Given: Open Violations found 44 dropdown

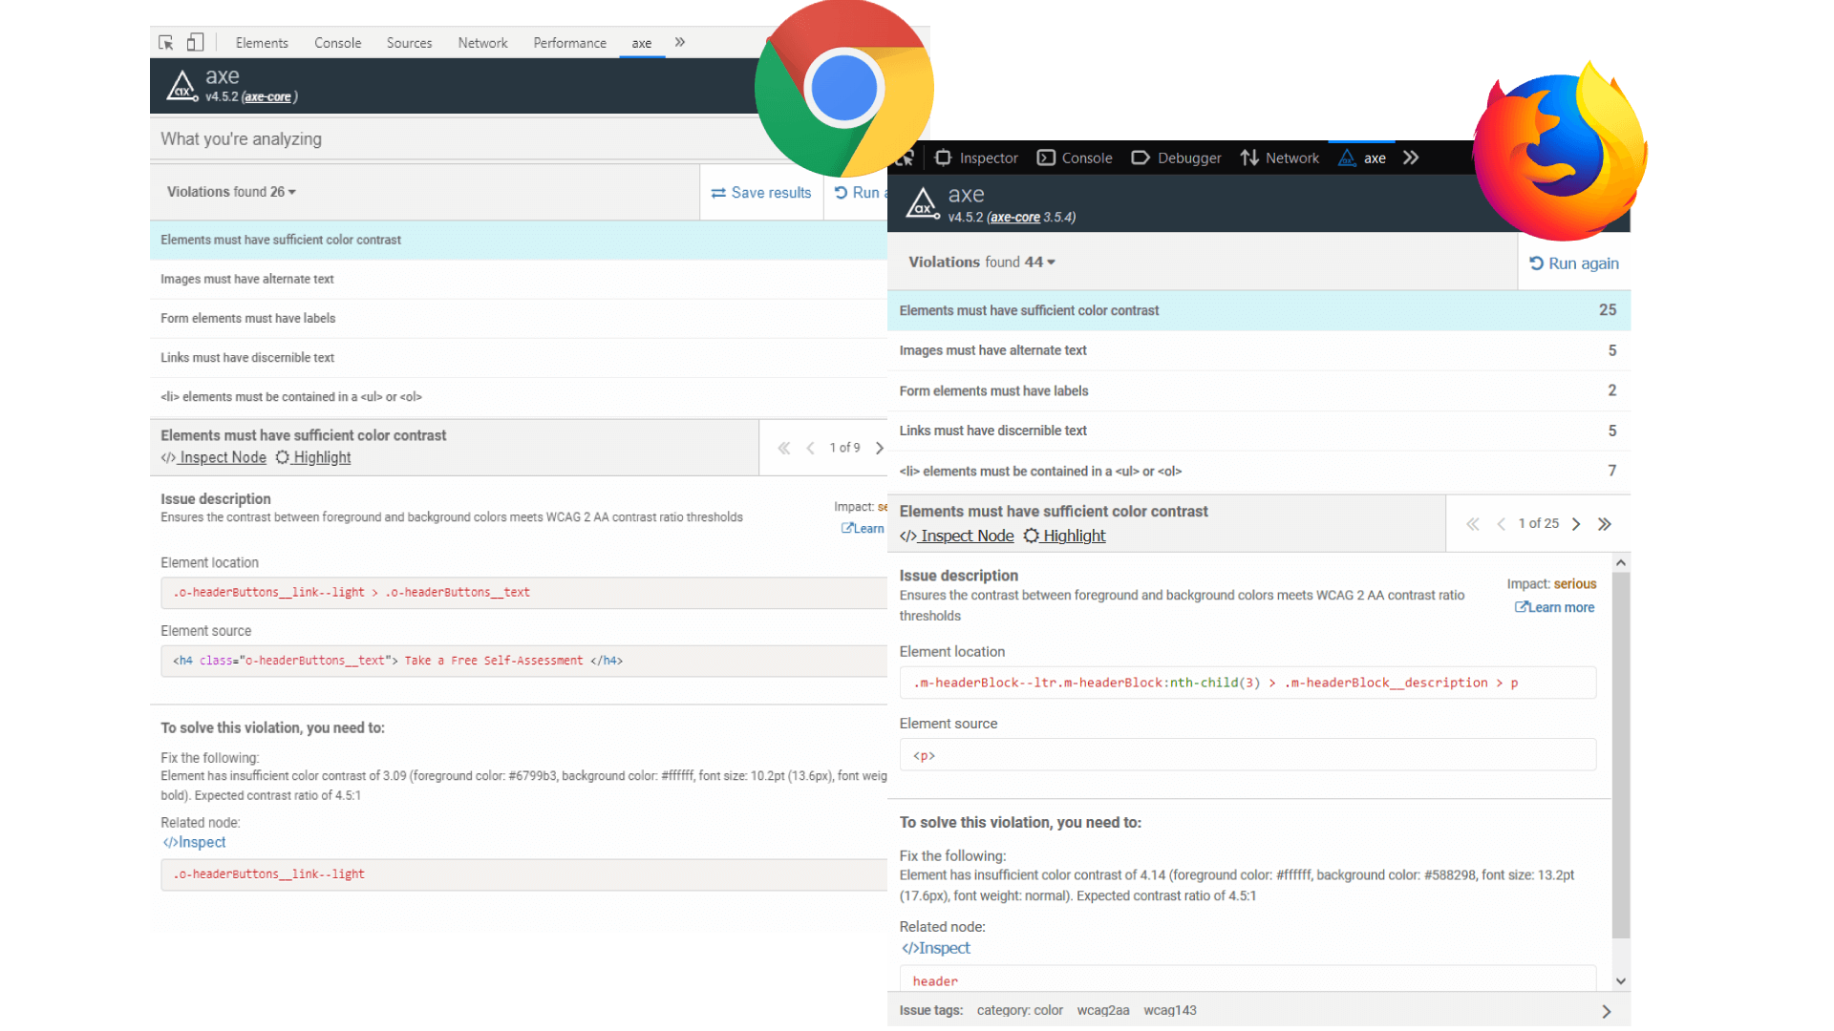Looking at the screenshot, I should coord(982,262).
